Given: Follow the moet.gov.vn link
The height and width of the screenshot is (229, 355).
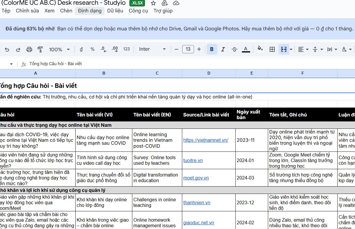Looking at the screenshot, I should tap(196, 178).
